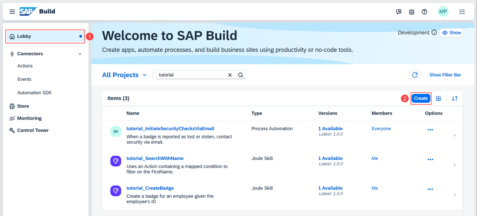Expand the tutorial_CreateBadge row arrow
Image resolution: width=477 pixels, height=216 pixels.
click(x=454, y=195)
